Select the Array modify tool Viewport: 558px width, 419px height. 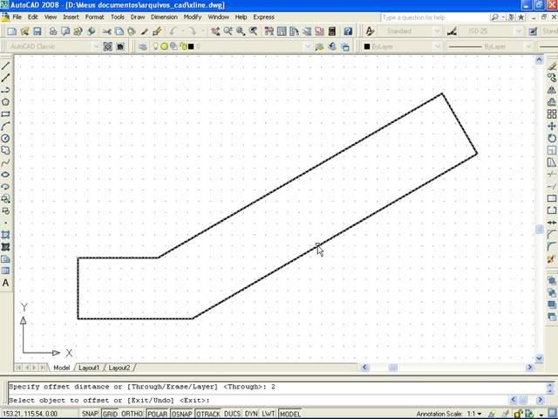pyautogui.click(x=552, y=114)
